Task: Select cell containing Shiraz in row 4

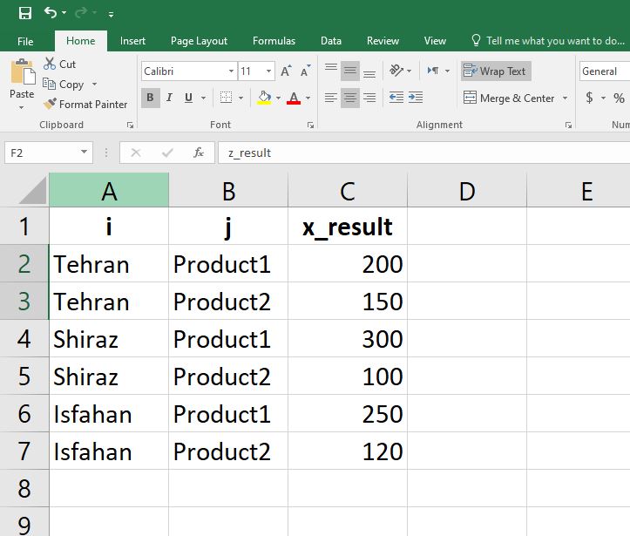Action: tap(108, 339)
